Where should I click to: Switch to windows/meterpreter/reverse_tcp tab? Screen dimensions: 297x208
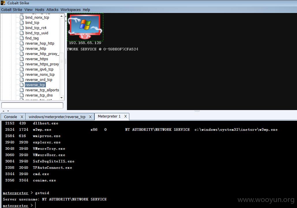(x=57, y=117)
